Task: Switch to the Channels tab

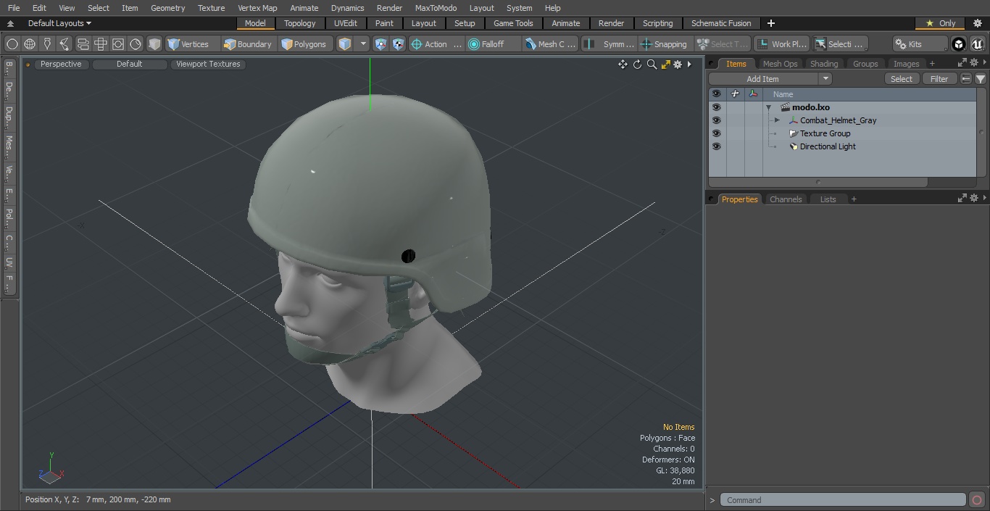Action: [786, 199]
